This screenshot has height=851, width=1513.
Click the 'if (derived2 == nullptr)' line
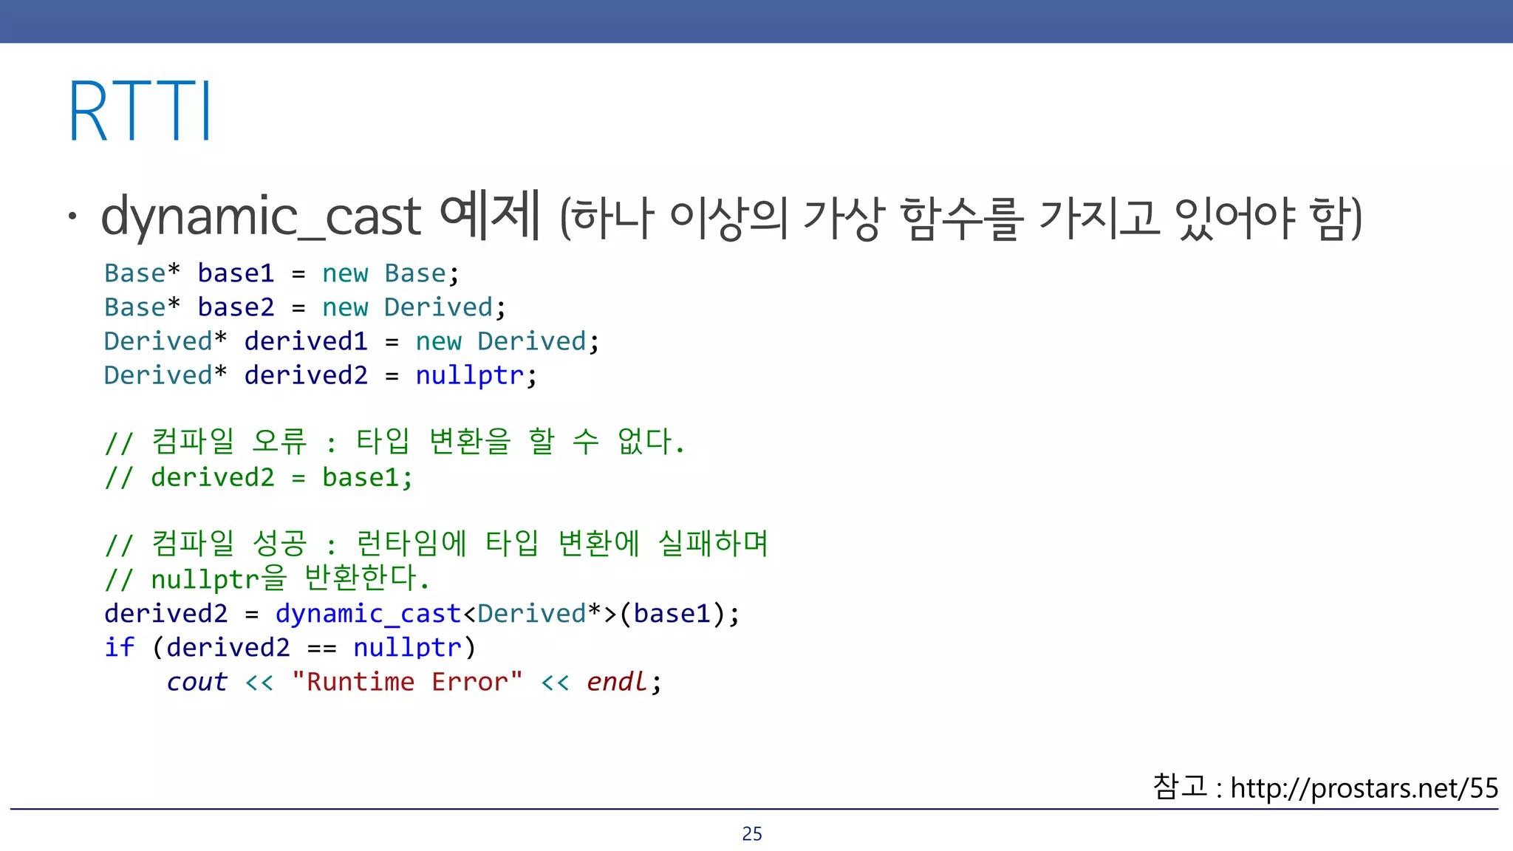point(290,648)
